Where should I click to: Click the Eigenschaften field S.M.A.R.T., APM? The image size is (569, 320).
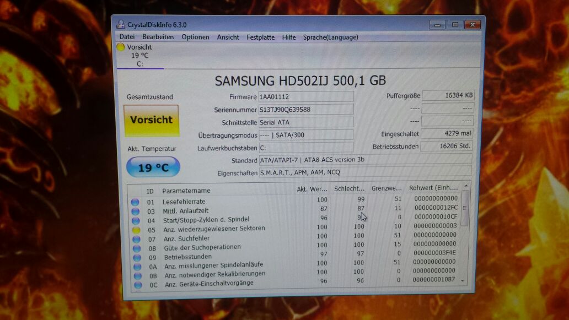coord(366,172)
